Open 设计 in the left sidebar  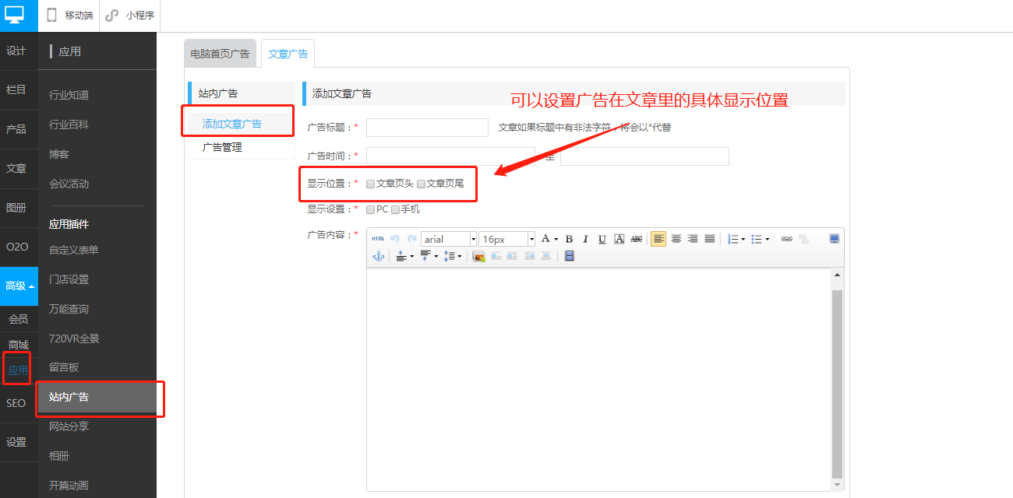pos(16,51)
